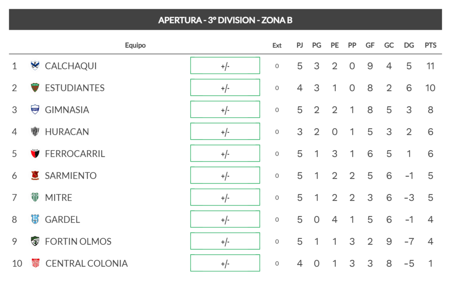Open the +/- button for Estudiantes
The width and height of the screenshot is (451, 283).
225,88
